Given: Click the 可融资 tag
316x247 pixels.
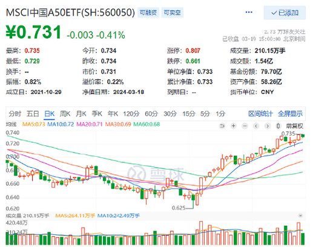Looking at the screenshot, I should point(148,13).
